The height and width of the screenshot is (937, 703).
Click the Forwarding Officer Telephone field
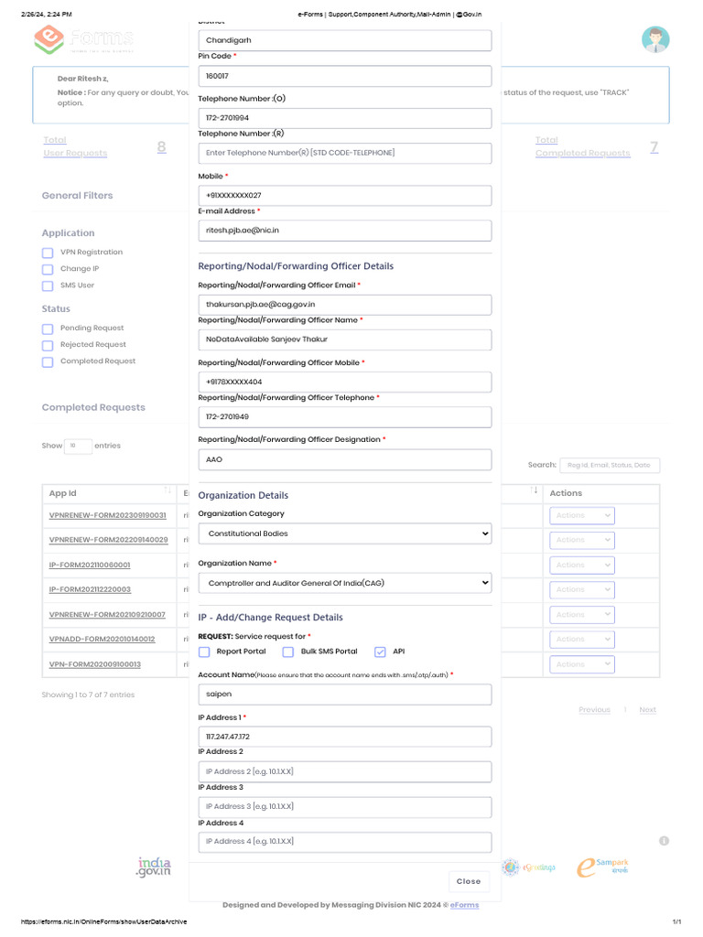point(345,417)
